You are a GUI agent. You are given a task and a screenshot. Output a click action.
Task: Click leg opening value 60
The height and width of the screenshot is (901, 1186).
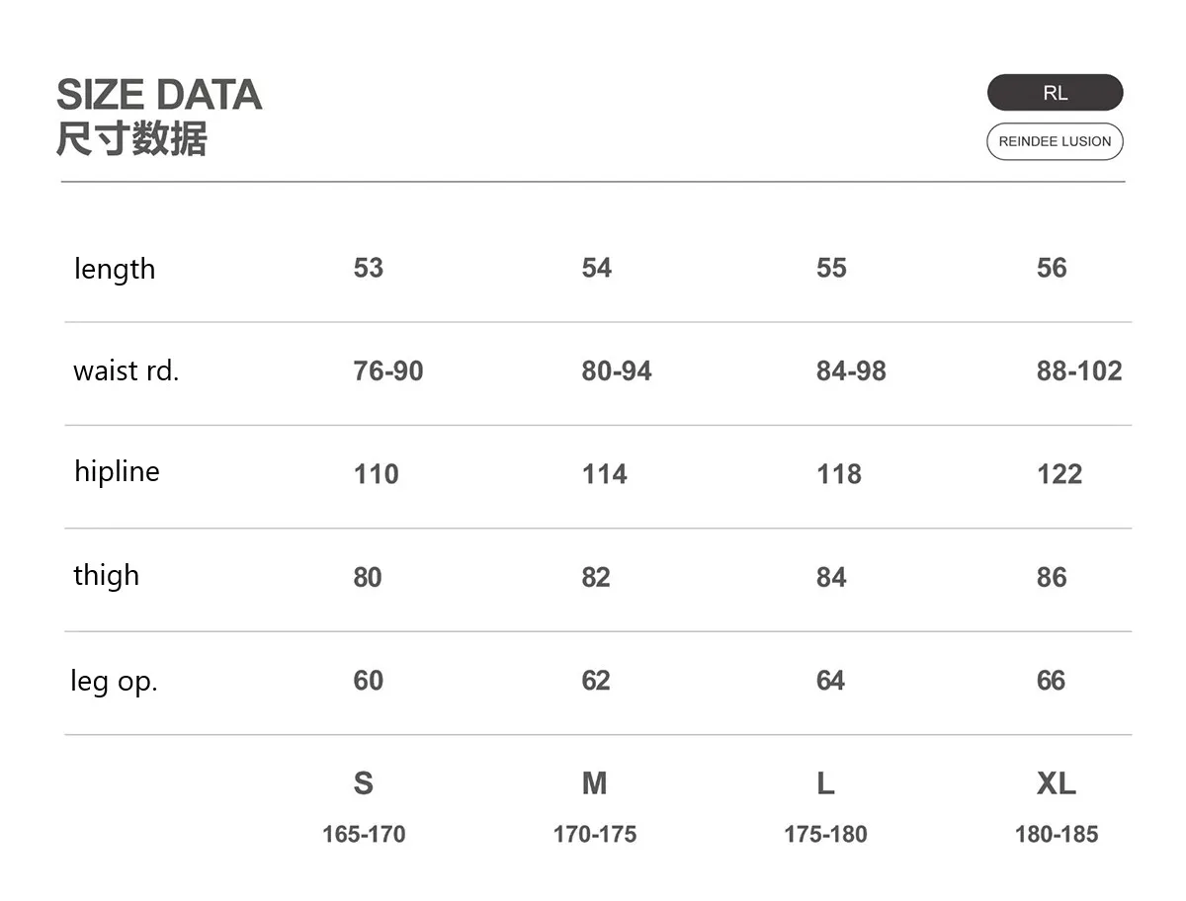368,681
